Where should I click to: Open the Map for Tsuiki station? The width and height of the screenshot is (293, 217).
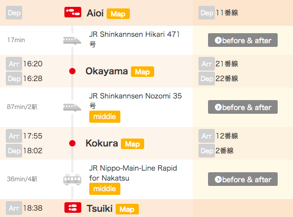point(127,209)
